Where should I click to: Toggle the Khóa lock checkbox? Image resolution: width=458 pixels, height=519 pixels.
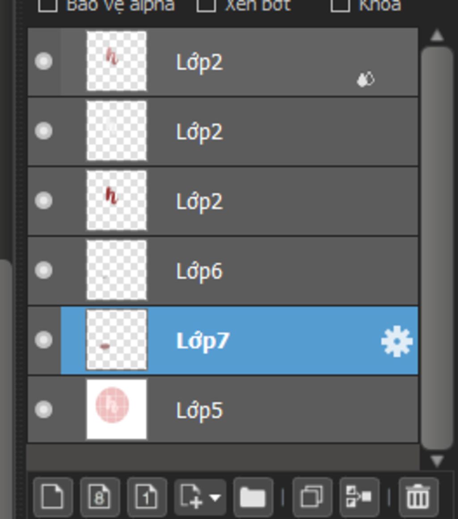pos(340,4)
